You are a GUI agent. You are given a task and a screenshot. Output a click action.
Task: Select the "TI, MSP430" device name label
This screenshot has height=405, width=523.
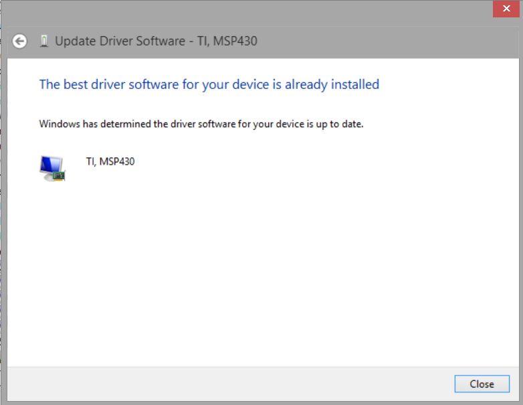point(110,161)
